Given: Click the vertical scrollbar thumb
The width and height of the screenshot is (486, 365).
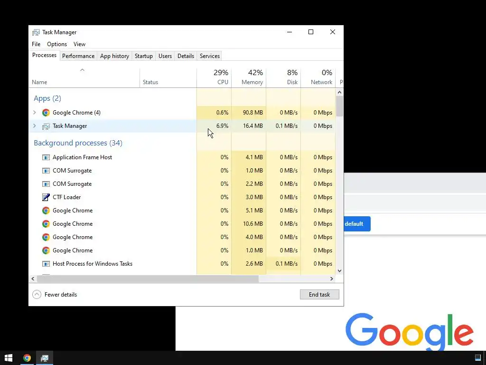Looking at the screenshot, I should coord(339,106).
